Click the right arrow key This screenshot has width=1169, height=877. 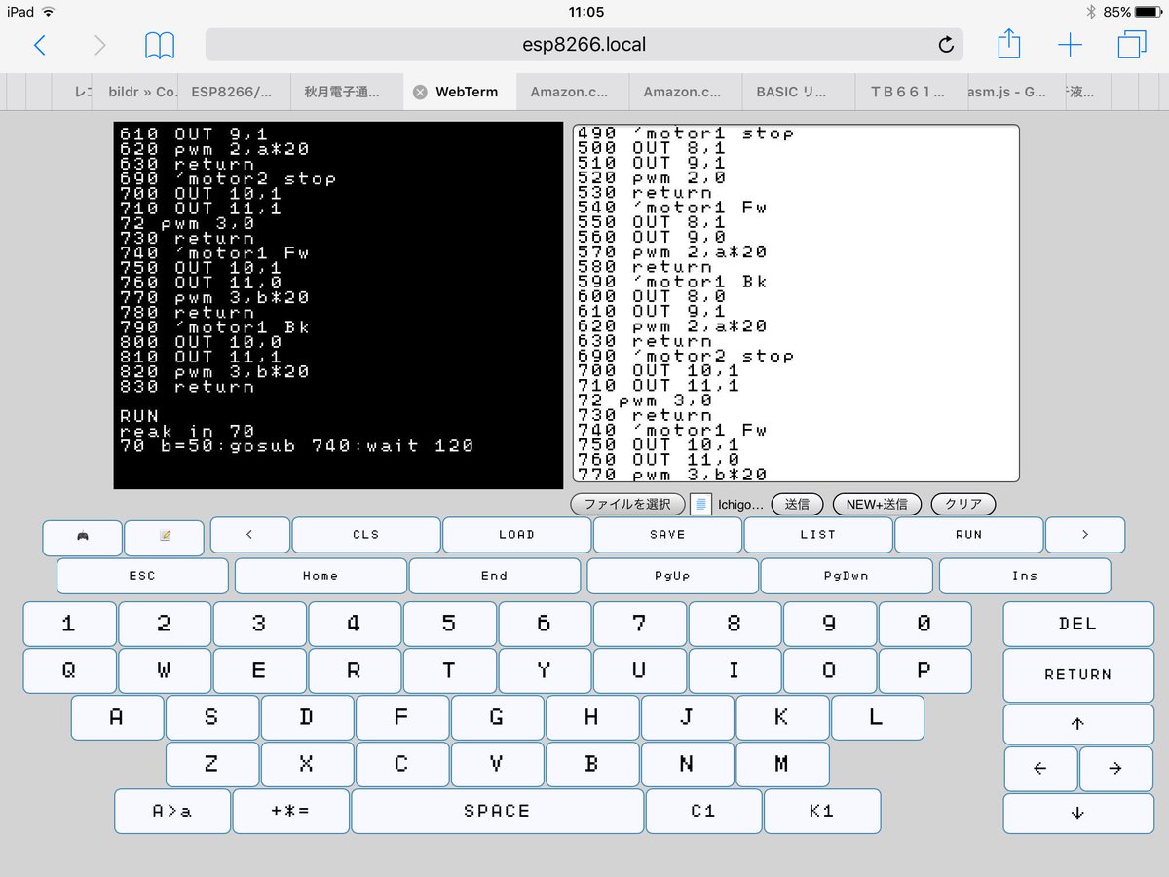[1116, 769]
